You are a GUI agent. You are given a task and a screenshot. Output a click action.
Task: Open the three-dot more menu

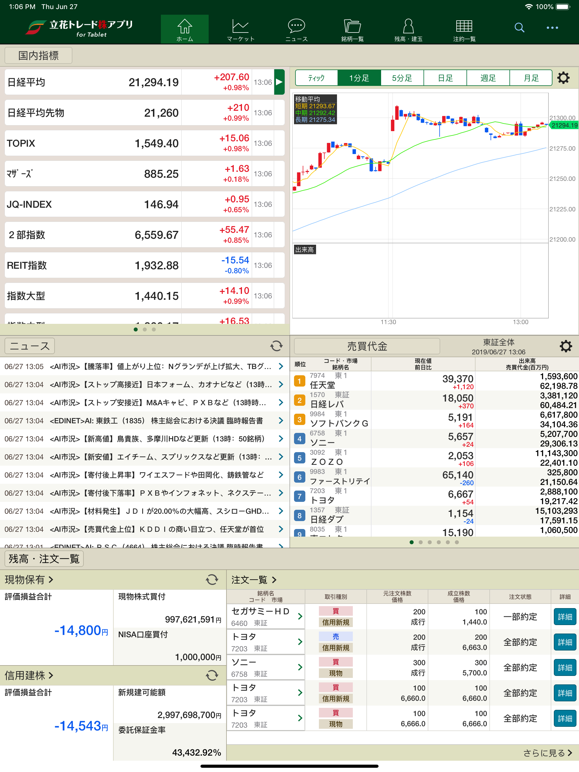[x=552, y=28]
